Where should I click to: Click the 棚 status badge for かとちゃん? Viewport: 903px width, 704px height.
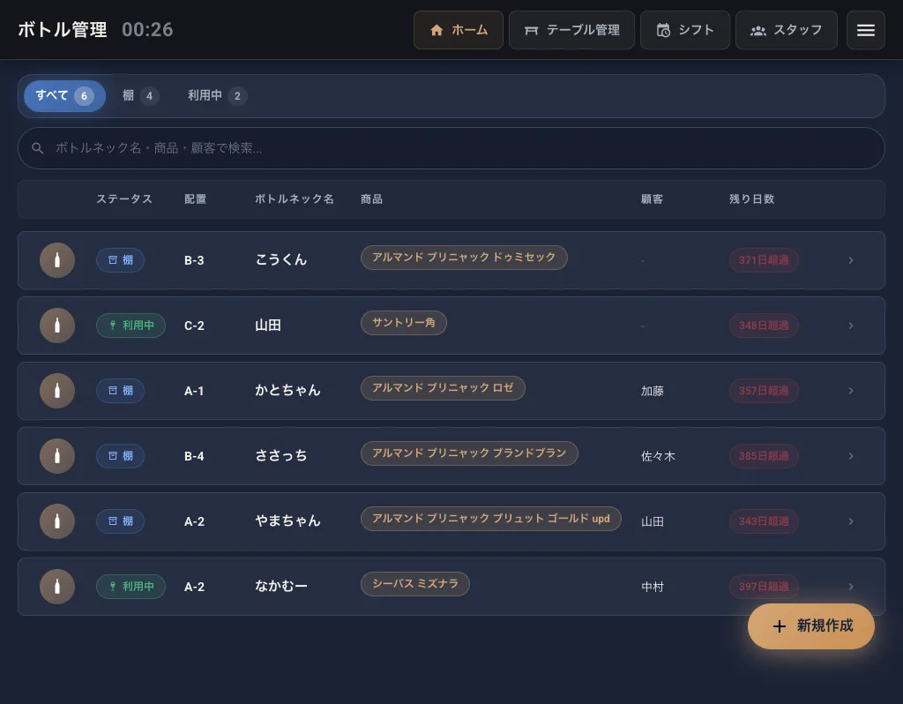pyautogui.click(x=120, y=391)
